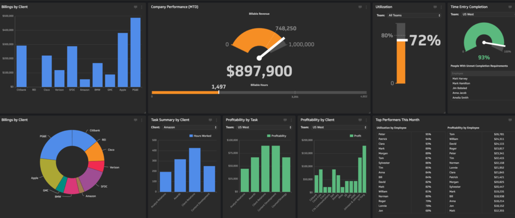Click comment icon on Billings by Client donut chart

coord(136,120)
